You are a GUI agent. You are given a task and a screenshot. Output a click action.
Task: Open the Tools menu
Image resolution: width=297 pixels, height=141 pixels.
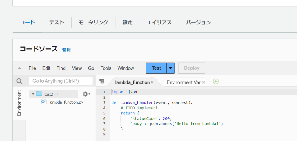[106, 68]
